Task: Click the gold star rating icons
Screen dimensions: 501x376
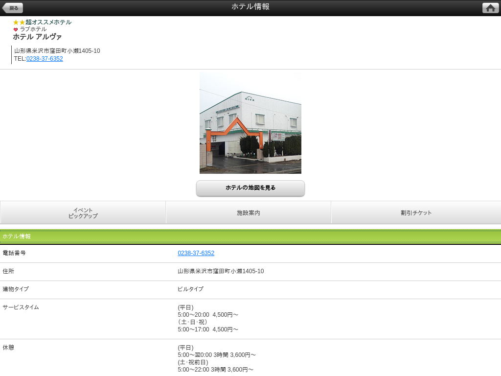Action: tap(19, 22)
